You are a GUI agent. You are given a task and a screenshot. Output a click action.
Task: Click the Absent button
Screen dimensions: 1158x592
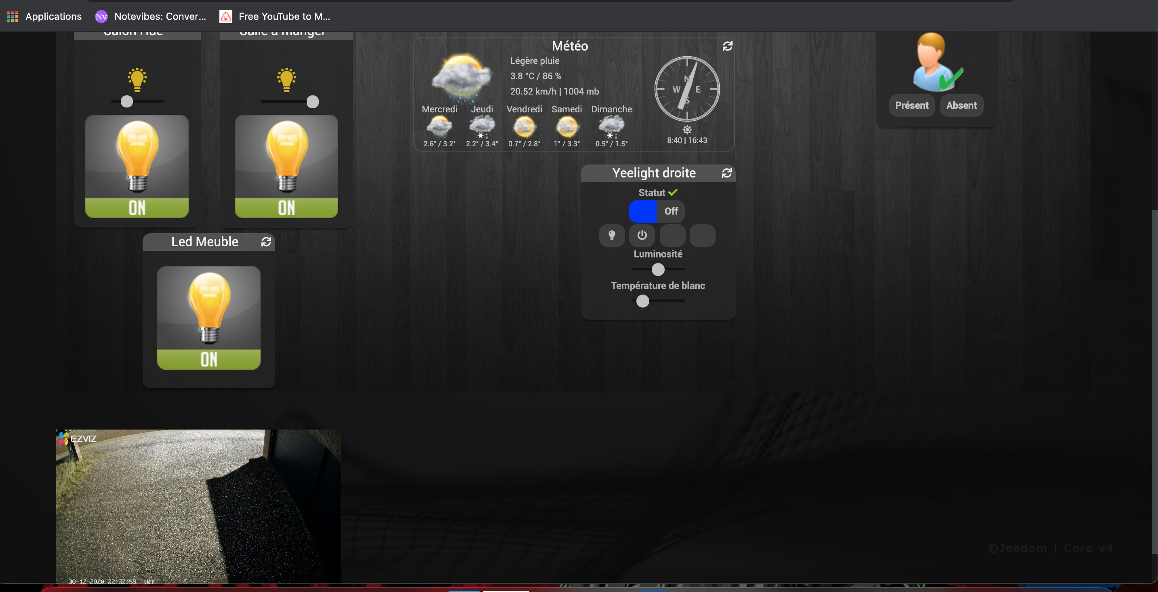click(962, 105)
